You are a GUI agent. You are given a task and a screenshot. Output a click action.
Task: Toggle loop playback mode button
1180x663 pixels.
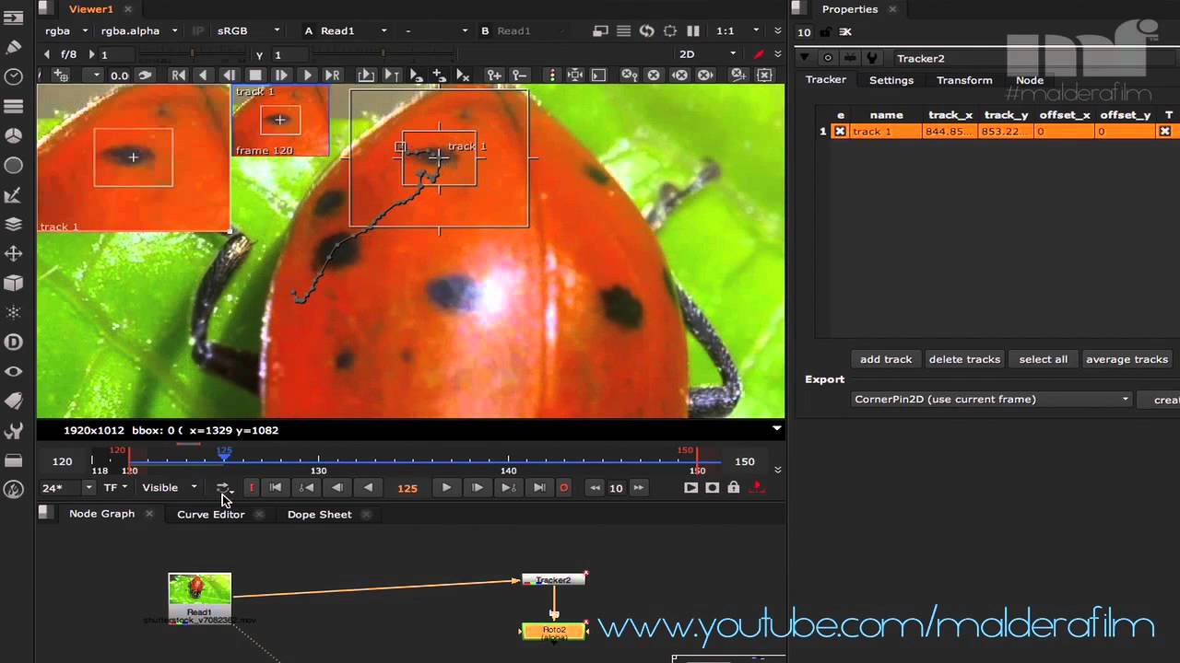point(223,488)
